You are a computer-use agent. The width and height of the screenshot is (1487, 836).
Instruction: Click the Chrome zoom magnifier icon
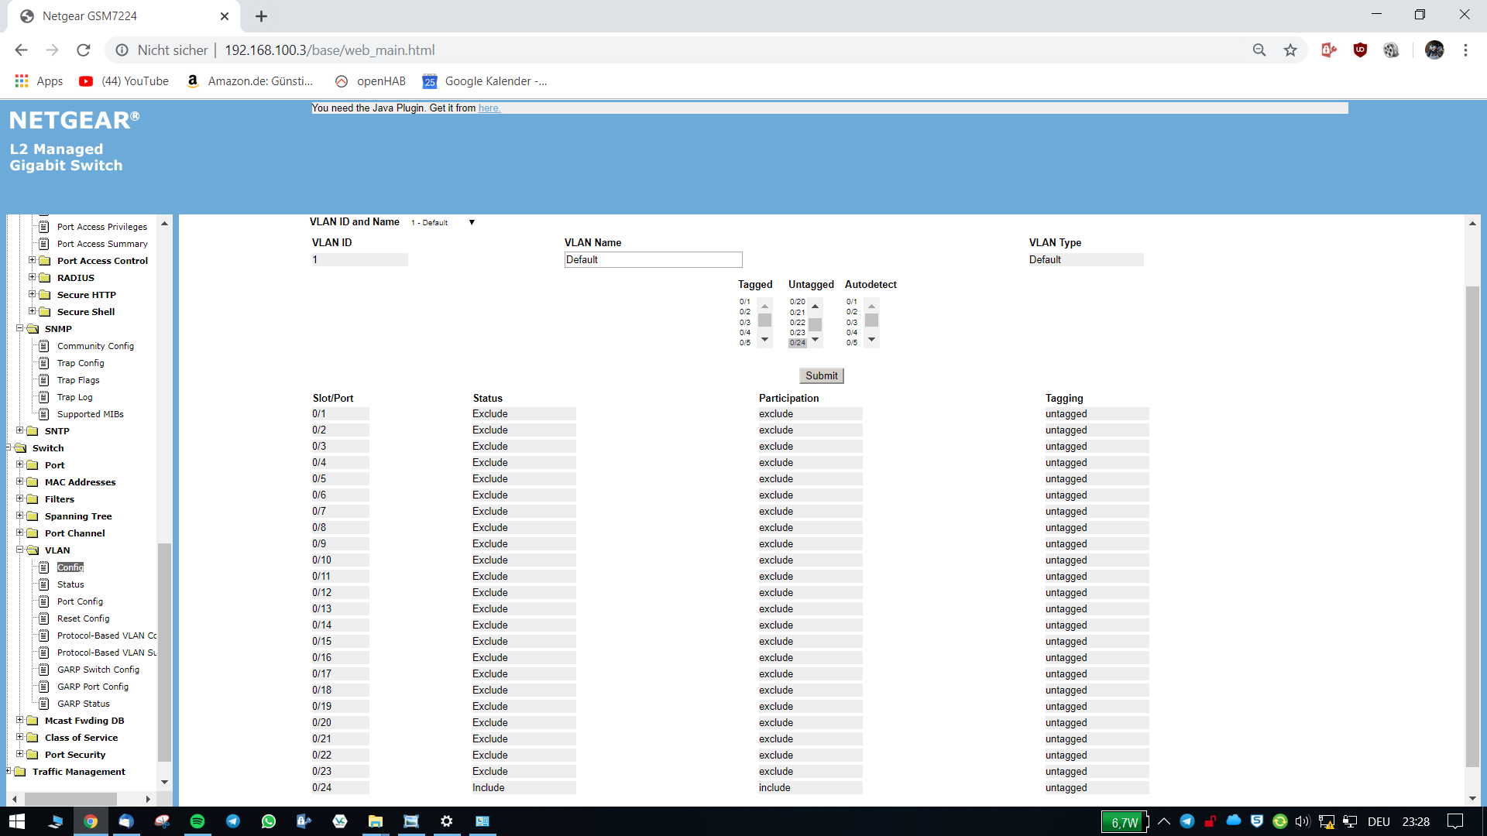(1259, 50)
